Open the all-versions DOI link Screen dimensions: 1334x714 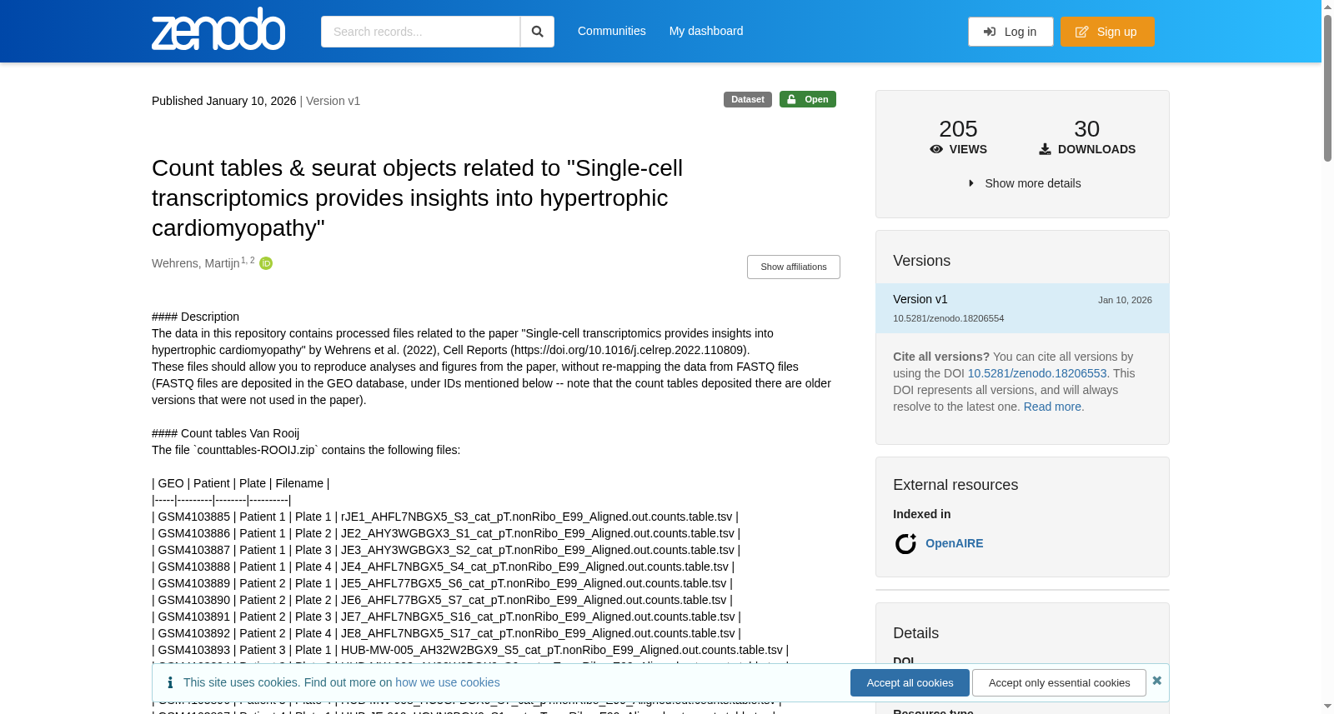click(1037, 373)
